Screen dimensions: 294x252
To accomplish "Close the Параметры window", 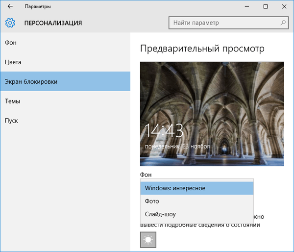I will (284, 6).
